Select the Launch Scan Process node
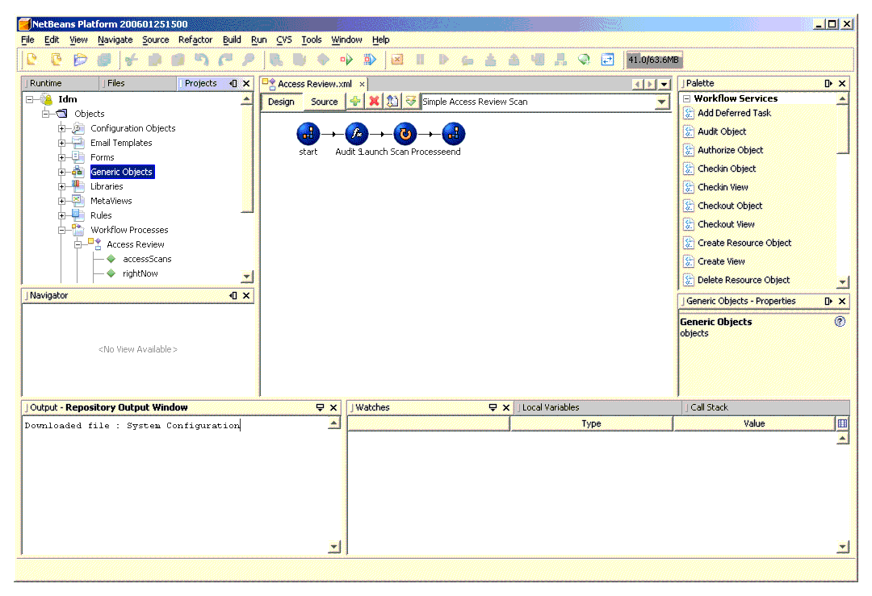 tap(405, 134)
